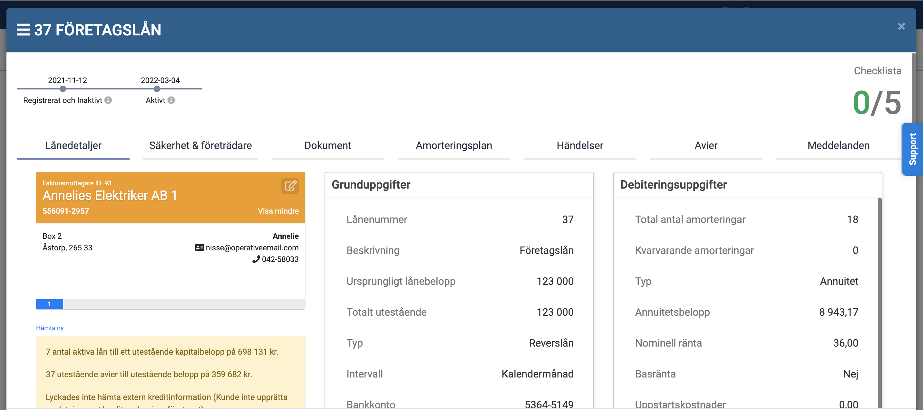Click the 0/5 Checklista counter
The width and height of the screenshot is (923, 410).
[x=876, y=103]
